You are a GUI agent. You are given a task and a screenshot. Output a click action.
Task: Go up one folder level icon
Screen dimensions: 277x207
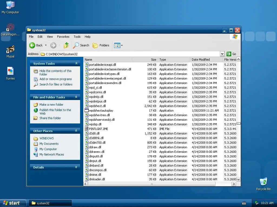pos(66,45)
